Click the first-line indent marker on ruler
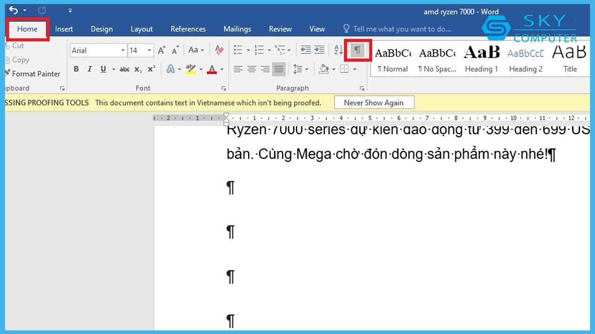The width and height of the screenshot is (595, 334). pos(226,116)
